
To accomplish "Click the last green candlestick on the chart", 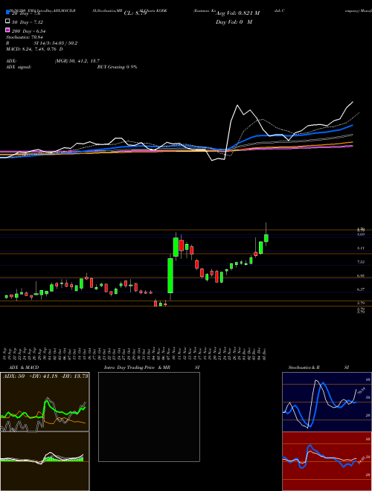I will (x=266, y=238).
